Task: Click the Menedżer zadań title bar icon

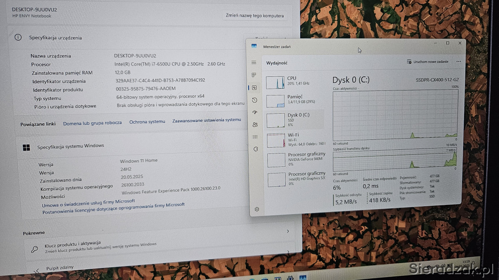Action: point(254,46)
